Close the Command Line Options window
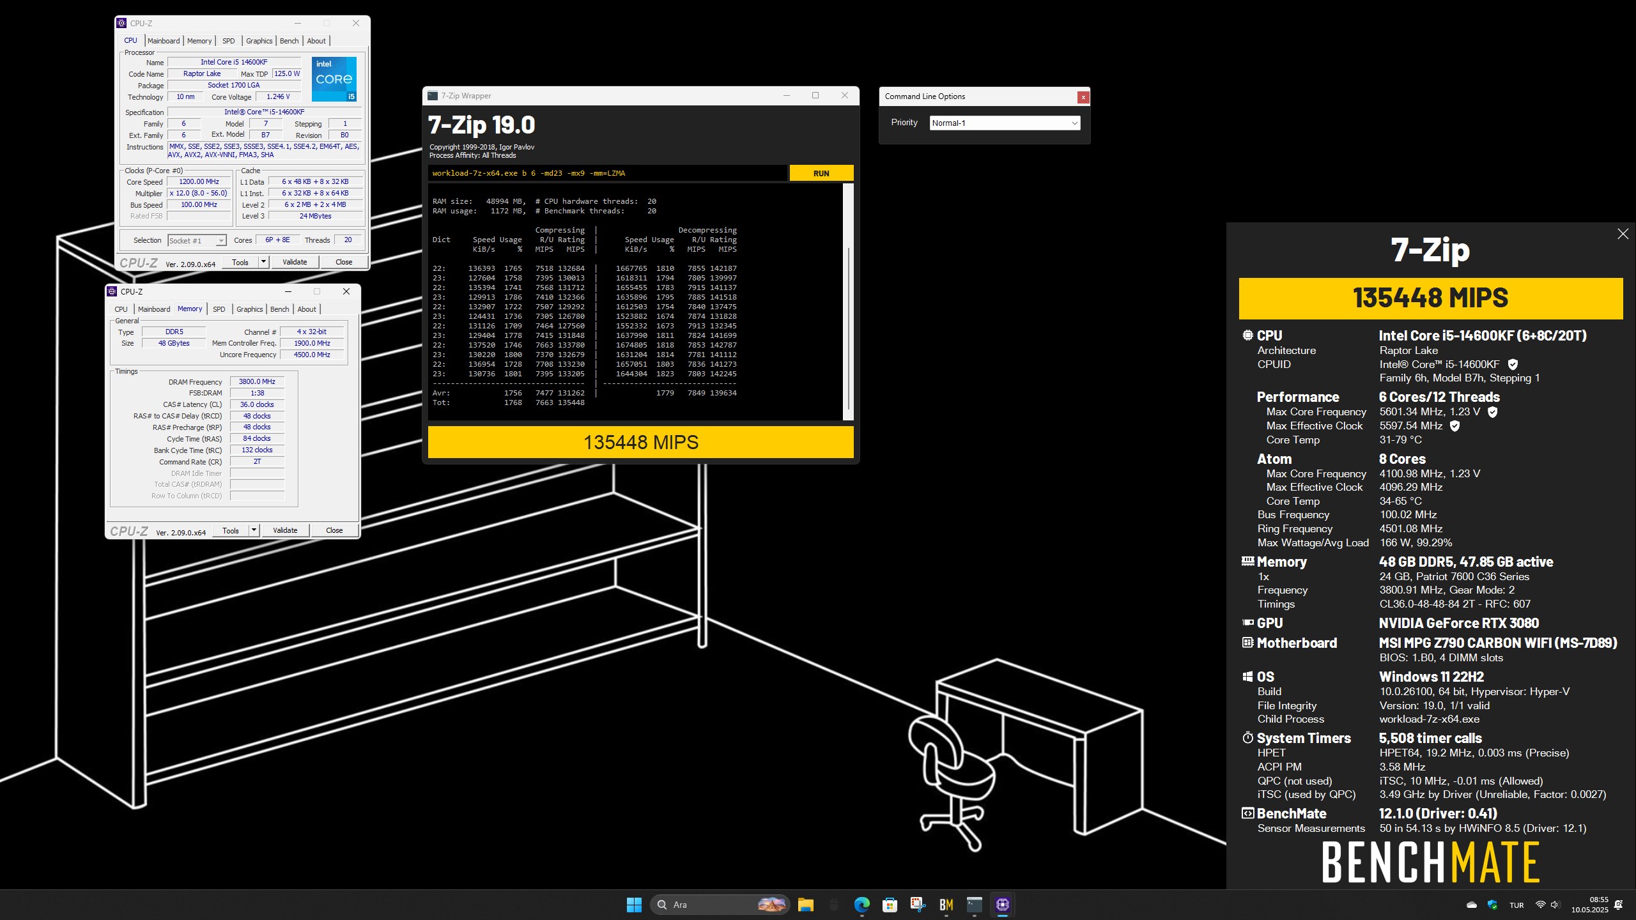 click(1083, 97)
